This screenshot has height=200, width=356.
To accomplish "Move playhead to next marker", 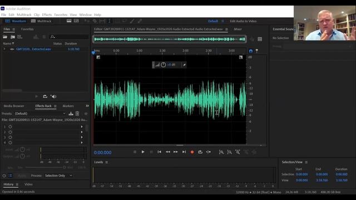I will (x=184, y=152).
